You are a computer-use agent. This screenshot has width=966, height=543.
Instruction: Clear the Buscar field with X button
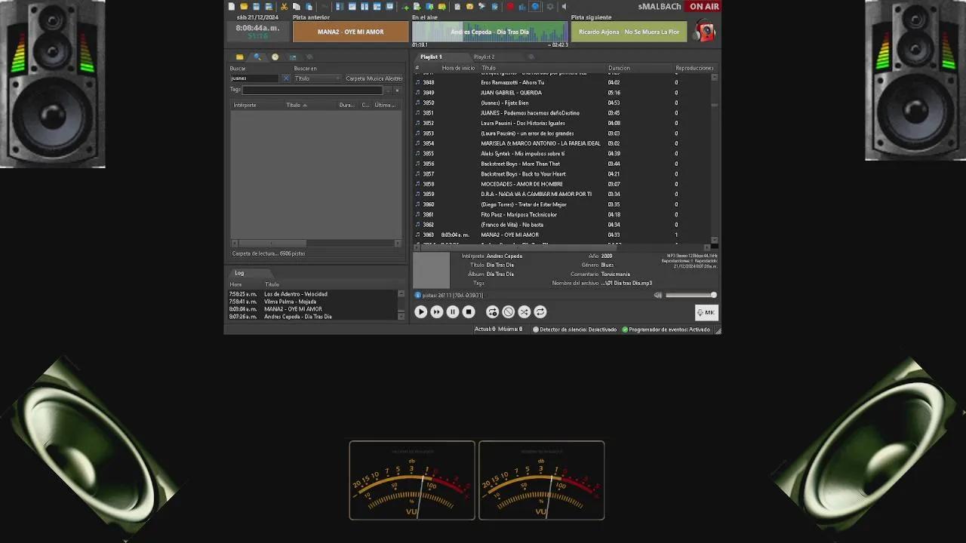tap(286, 78)
